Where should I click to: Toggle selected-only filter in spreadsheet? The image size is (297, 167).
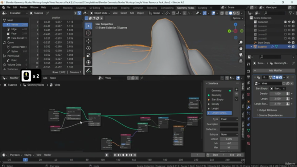point(75,13)
